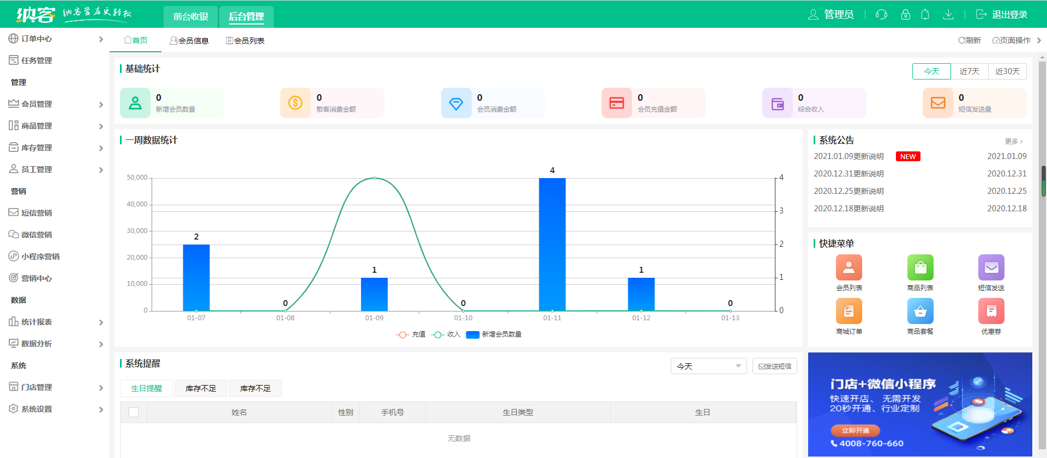
Task: Open the 短信发送 quick menu icon
Action: (991, 267)
